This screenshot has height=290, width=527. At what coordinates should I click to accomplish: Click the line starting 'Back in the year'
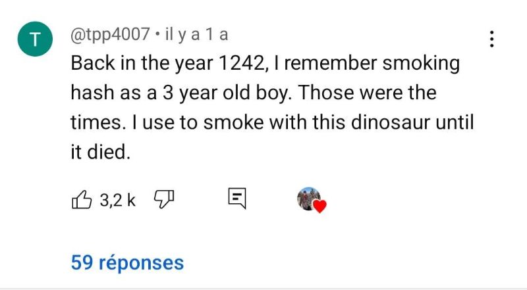click(x=265, y=64)
